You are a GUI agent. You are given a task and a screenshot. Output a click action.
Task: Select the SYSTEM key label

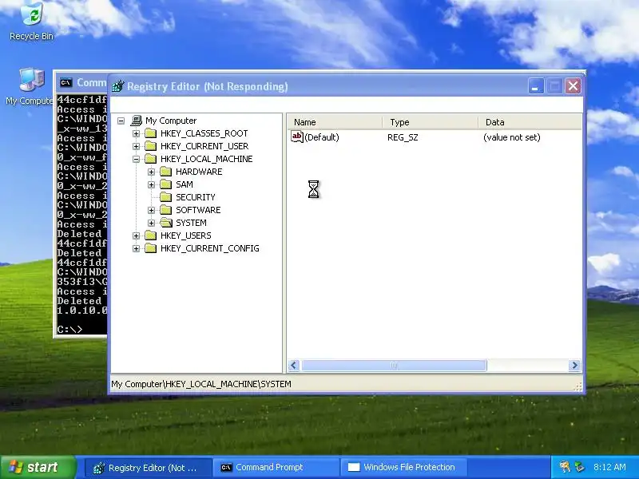click(191, 223)
